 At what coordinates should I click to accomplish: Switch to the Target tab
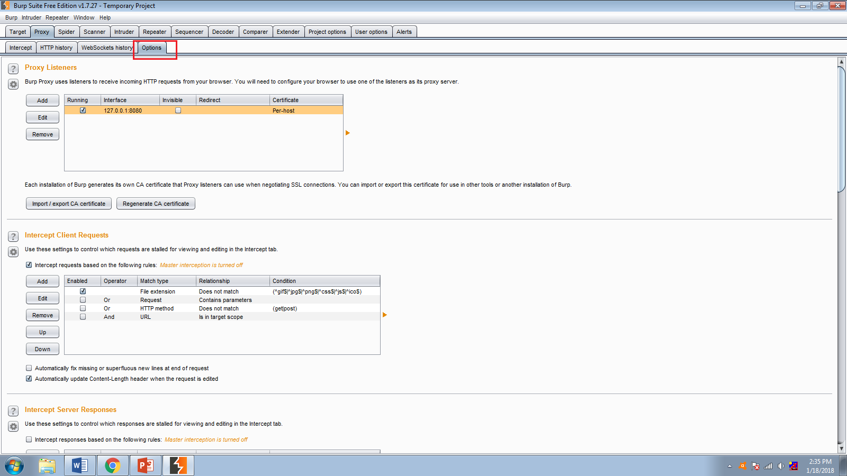pyautogui.click(x=17, y=32)
